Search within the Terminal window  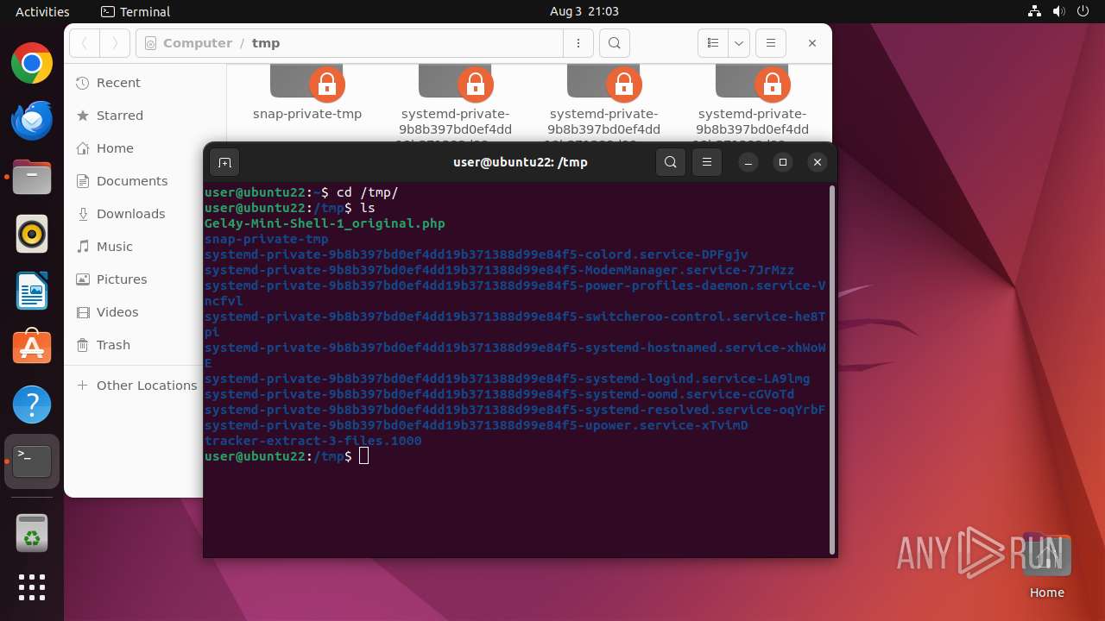[x=671, y=162]
